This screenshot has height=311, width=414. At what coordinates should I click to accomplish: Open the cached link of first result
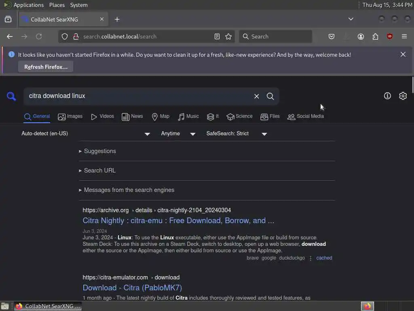(x=324, y=258)
